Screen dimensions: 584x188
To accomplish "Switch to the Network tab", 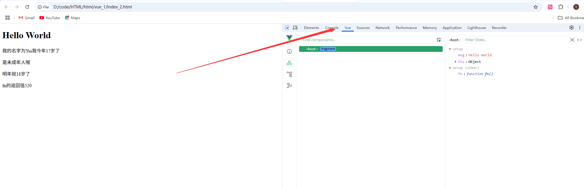I will coord(382,28).
